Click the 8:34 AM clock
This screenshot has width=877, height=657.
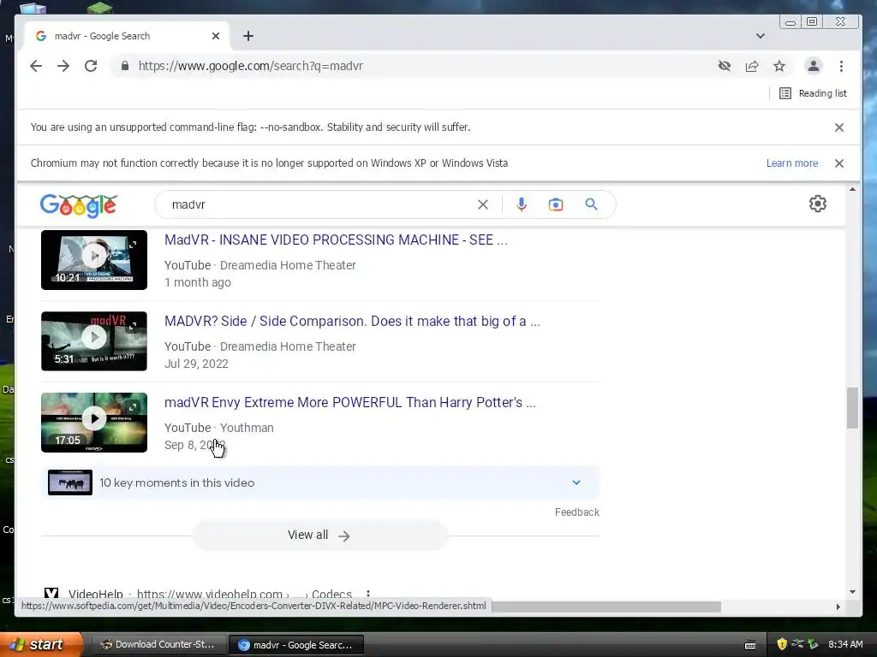(845, 644)
